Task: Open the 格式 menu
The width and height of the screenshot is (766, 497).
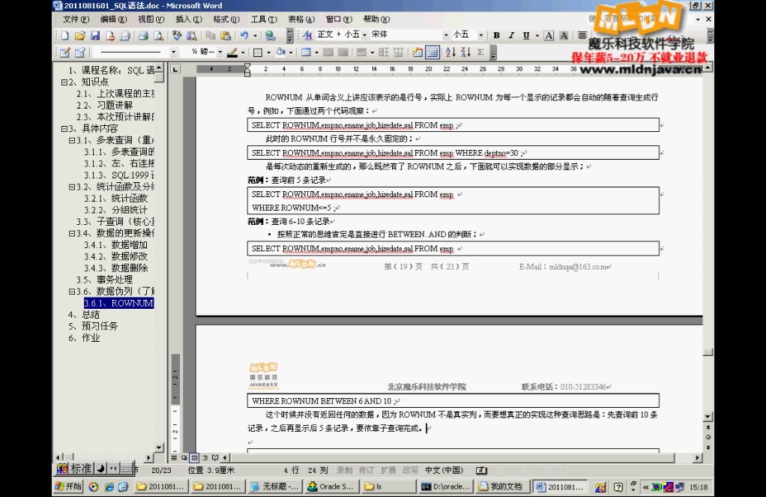Action: tap(226, 19)
